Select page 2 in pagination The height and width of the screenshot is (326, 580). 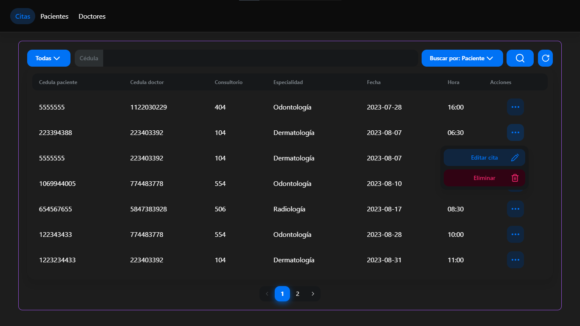[298, 294]
